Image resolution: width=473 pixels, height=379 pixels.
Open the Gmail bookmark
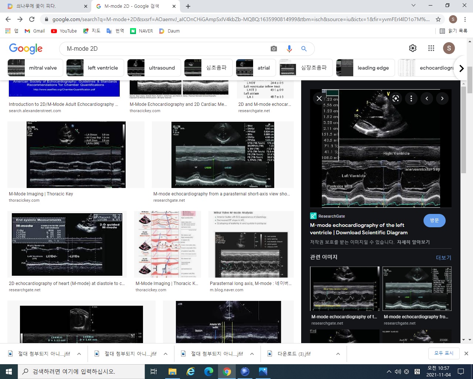click(x=35, y=31)
